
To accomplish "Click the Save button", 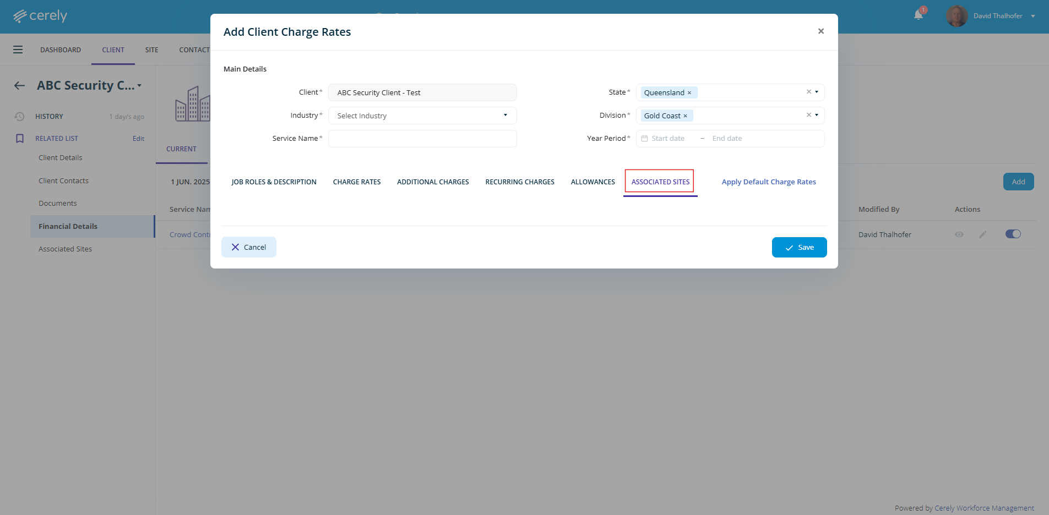I will coord(799,248).
